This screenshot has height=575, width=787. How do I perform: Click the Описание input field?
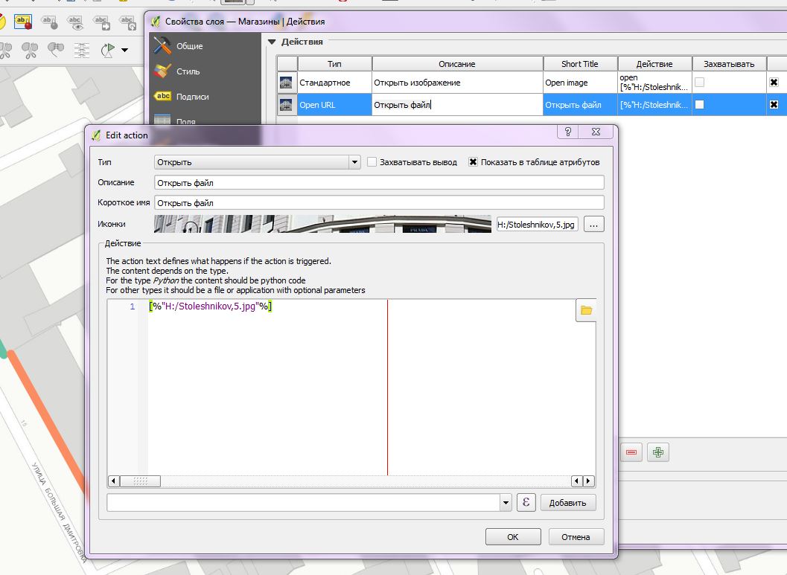point(379,182)
